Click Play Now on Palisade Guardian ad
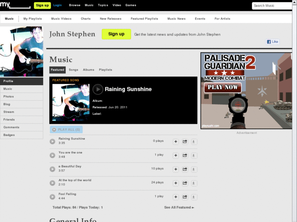The width and height of the screenshot is (297, 222). 223,87
